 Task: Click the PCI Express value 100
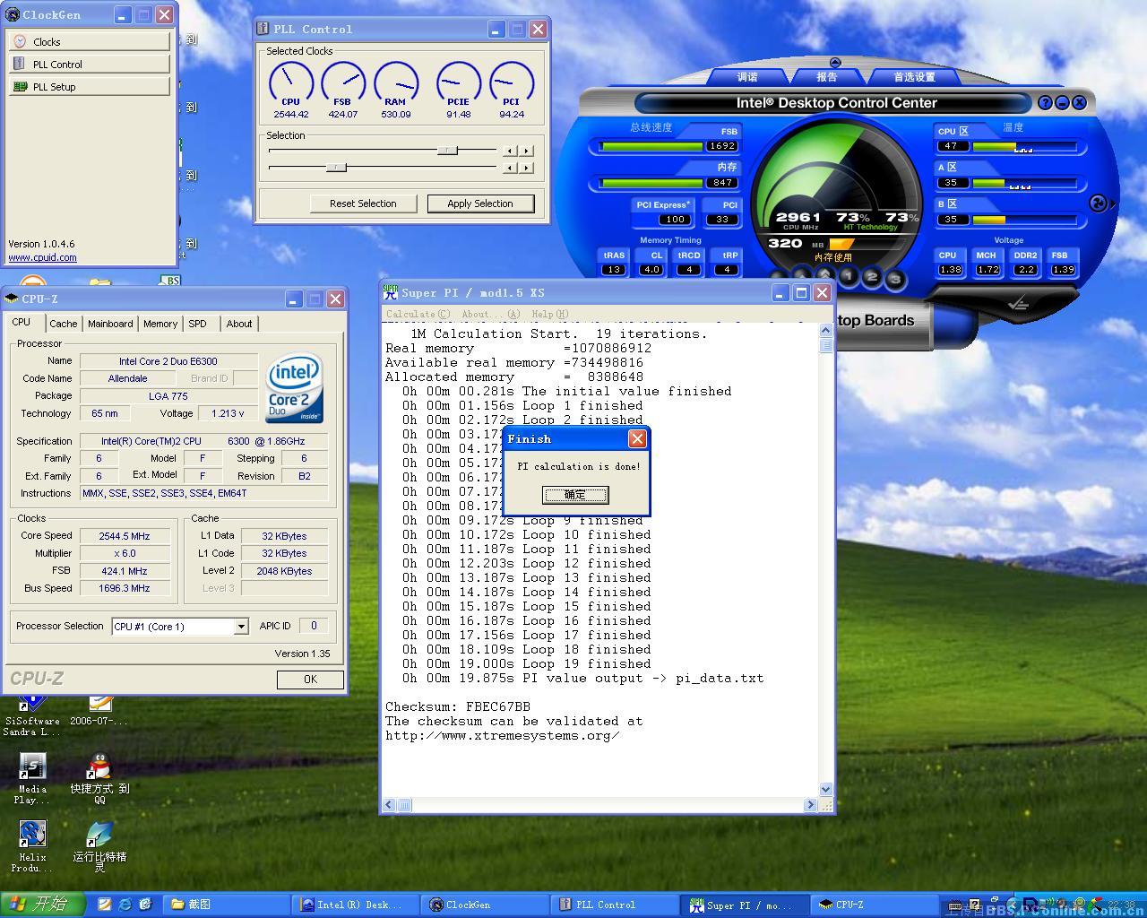675,219
